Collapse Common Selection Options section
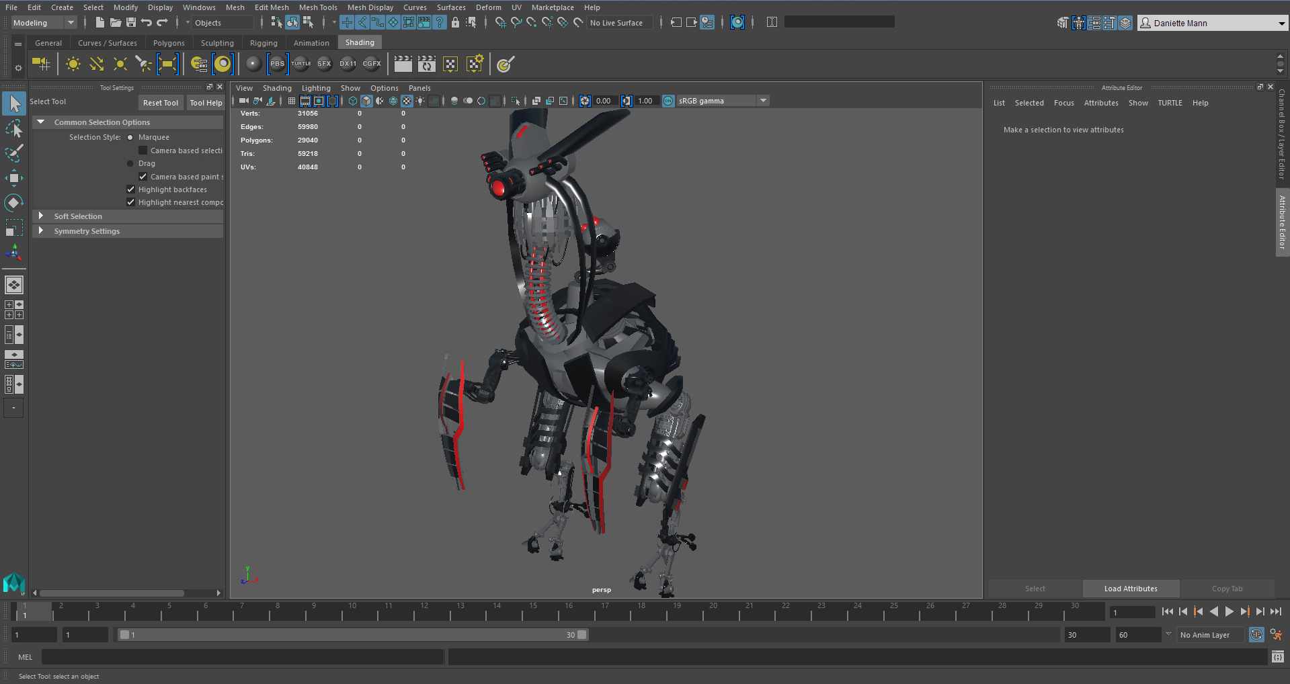Screen dimensions: 1290x684 click(41, 122)
